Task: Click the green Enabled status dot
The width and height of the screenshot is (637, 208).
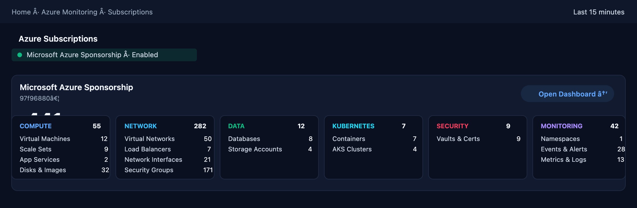Action: [20, 55]
